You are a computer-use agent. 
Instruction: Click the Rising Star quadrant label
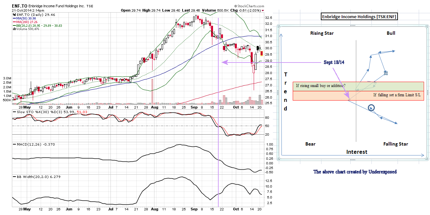(x=322, y=33)
